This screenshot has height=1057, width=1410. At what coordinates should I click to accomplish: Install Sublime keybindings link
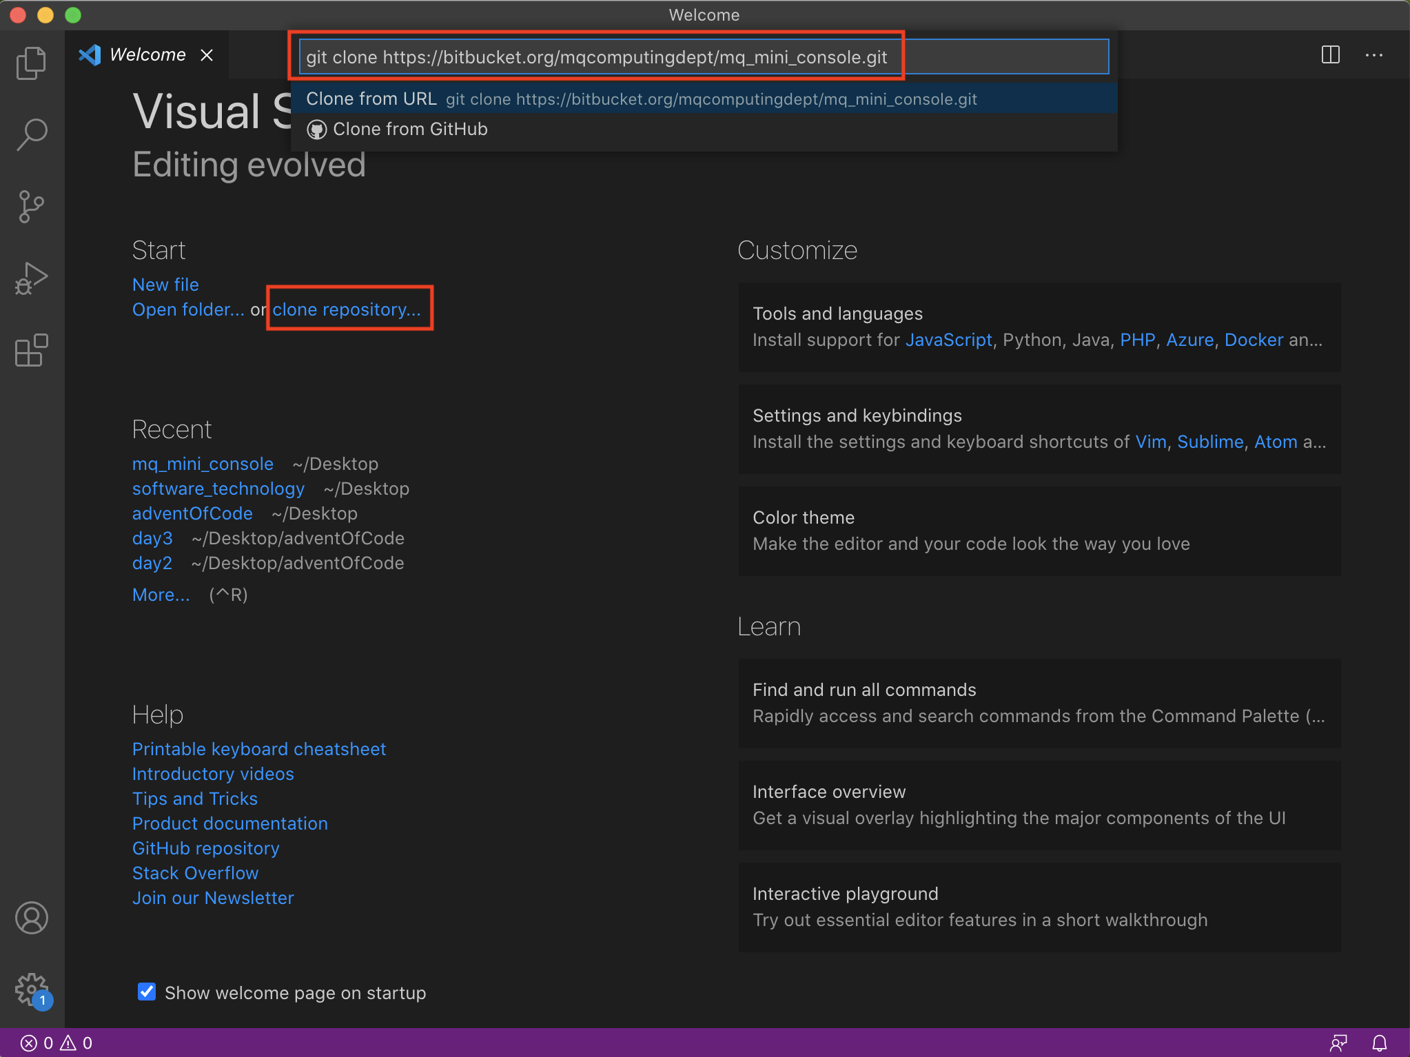pos(1210,442)
